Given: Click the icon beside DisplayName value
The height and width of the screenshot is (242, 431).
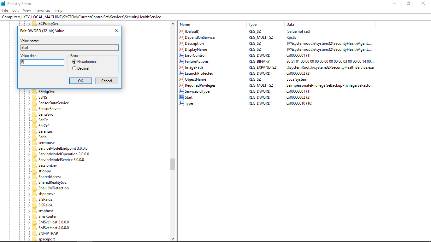Looking at the screenshot, I should [x=181, y=49].
